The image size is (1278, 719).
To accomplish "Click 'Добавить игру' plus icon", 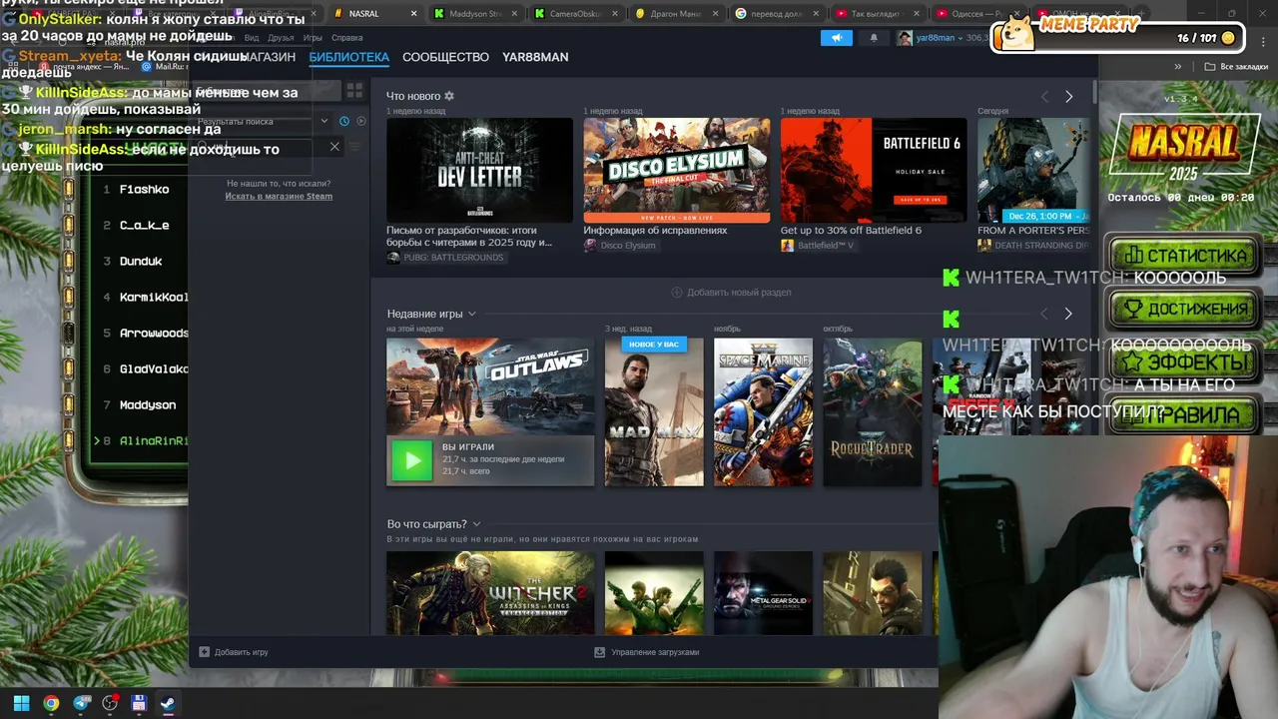I will (204, 652).
